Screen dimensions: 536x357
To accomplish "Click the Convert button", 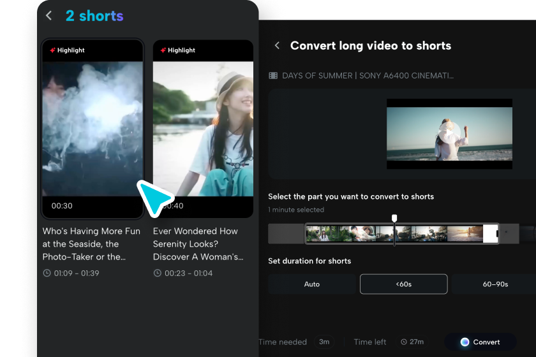I will coord(480,342).
